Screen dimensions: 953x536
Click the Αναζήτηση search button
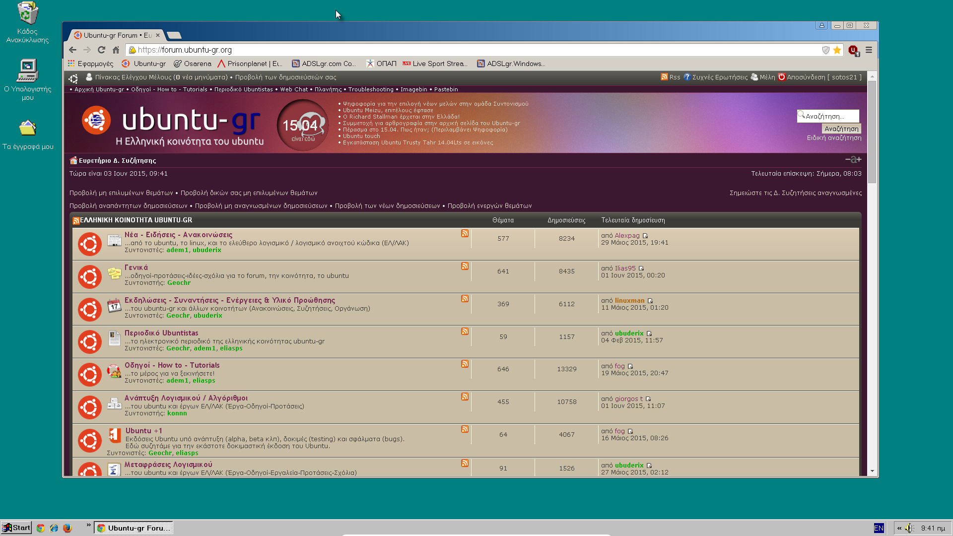[841, 129]
